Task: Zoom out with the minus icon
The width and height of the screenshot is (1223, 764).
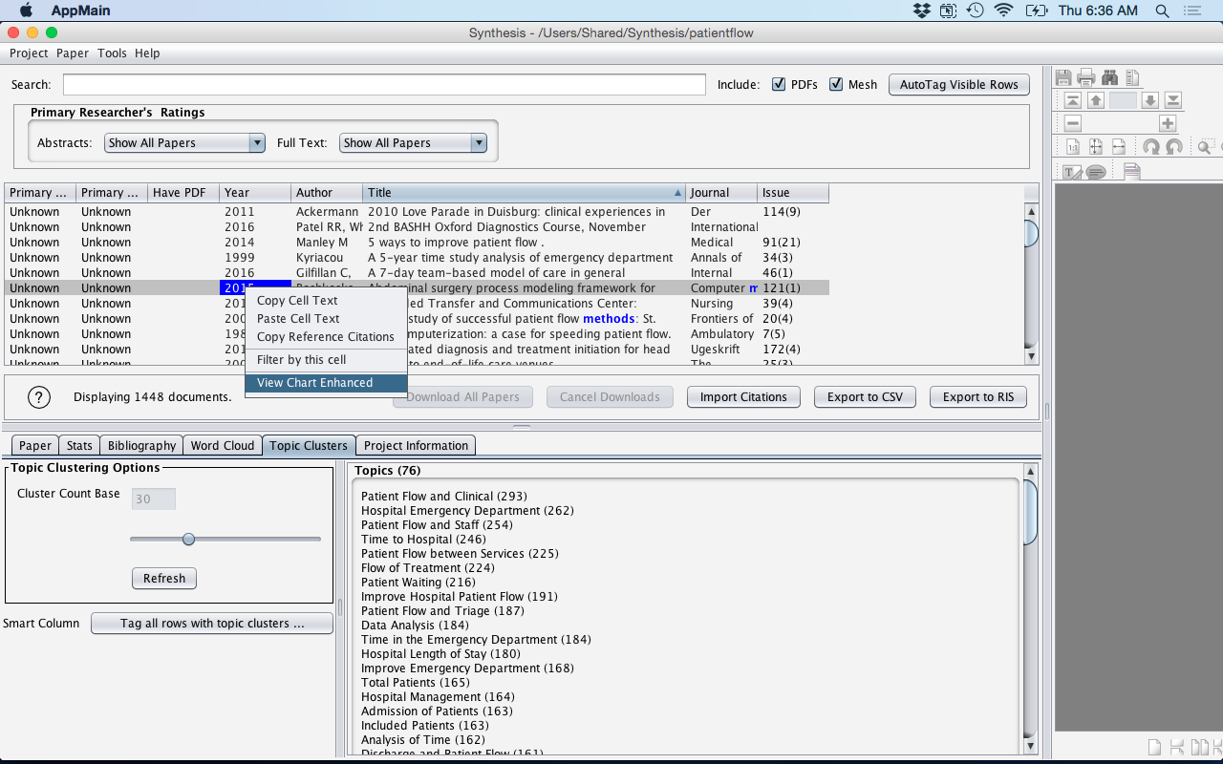Action: pyautogui.click(x=1073, y=123)
